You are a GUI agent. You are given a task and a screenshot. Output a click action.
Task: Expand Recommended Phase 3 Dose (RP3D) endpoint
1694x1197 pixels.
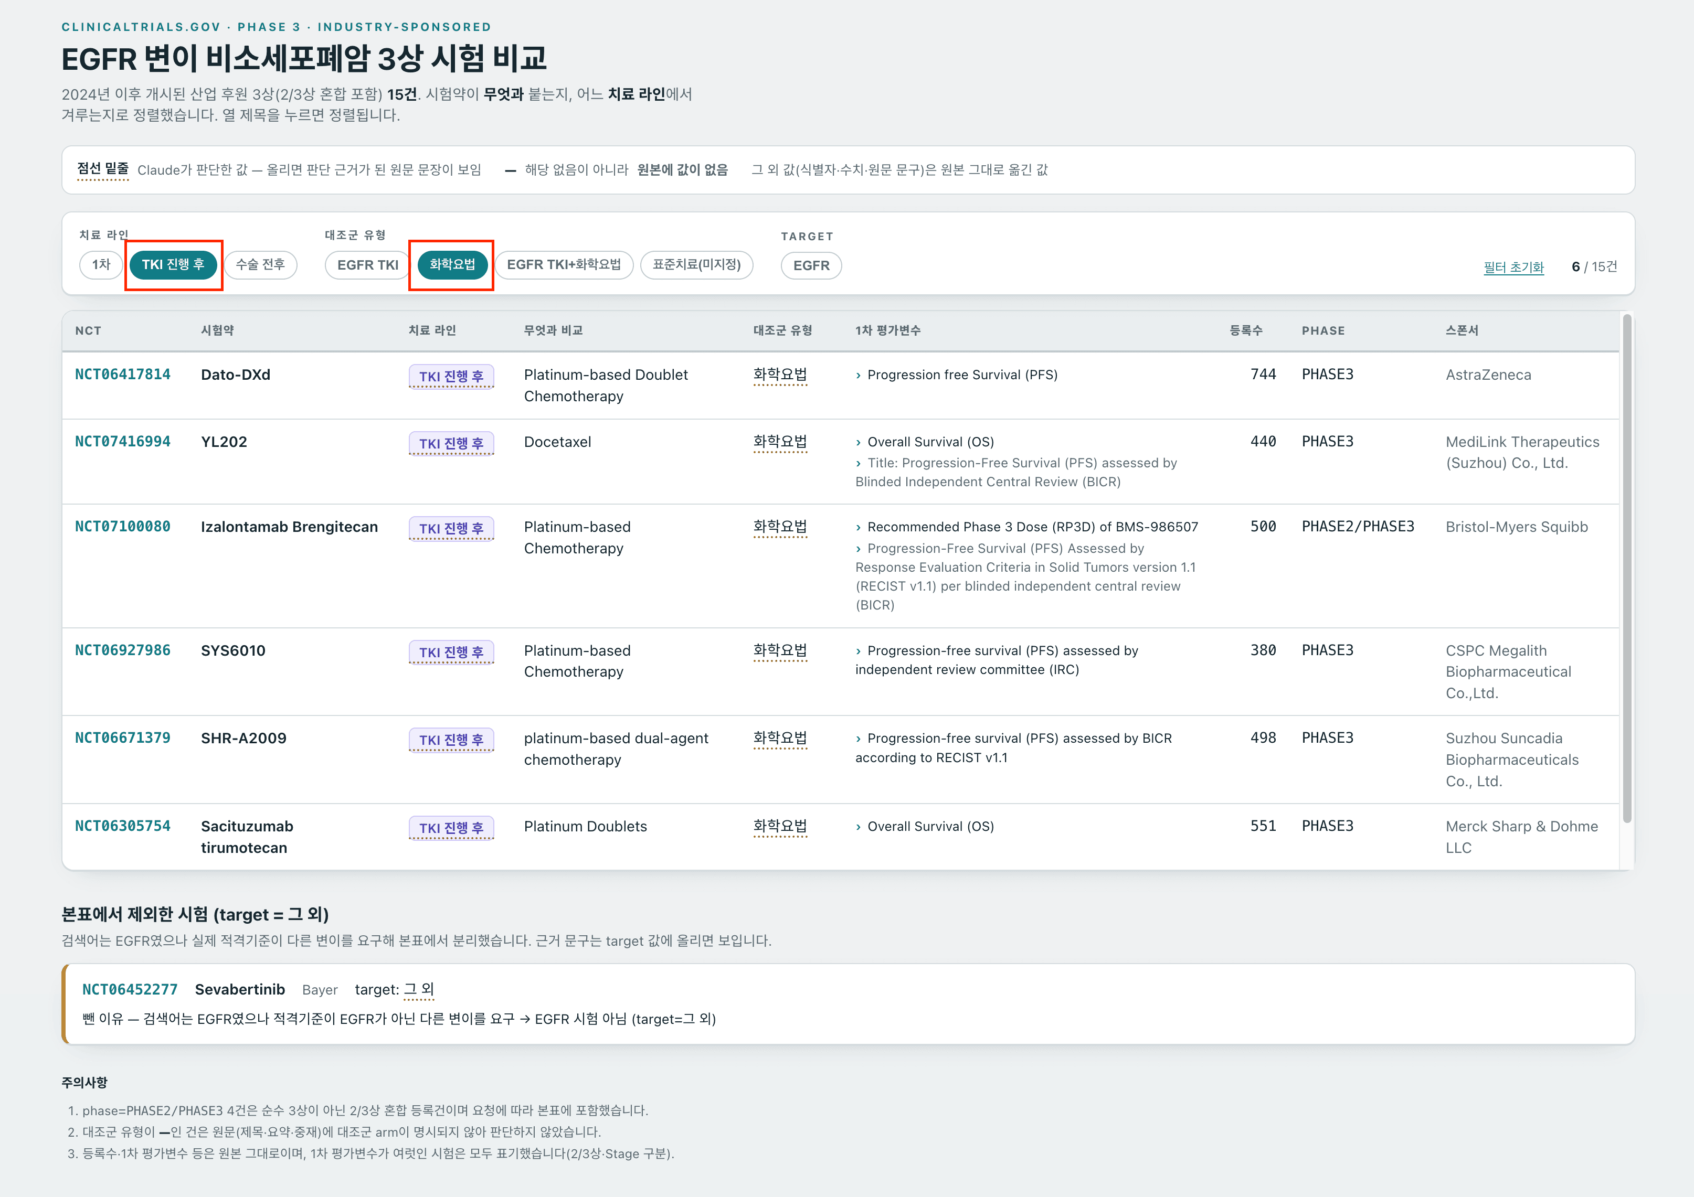click(858, 527)
